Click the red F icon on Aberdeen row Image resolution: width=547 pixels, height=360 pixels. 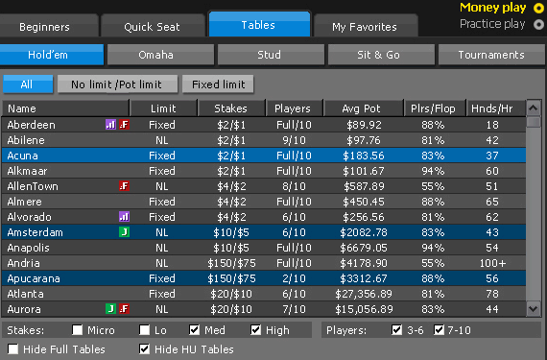point(124,125)
